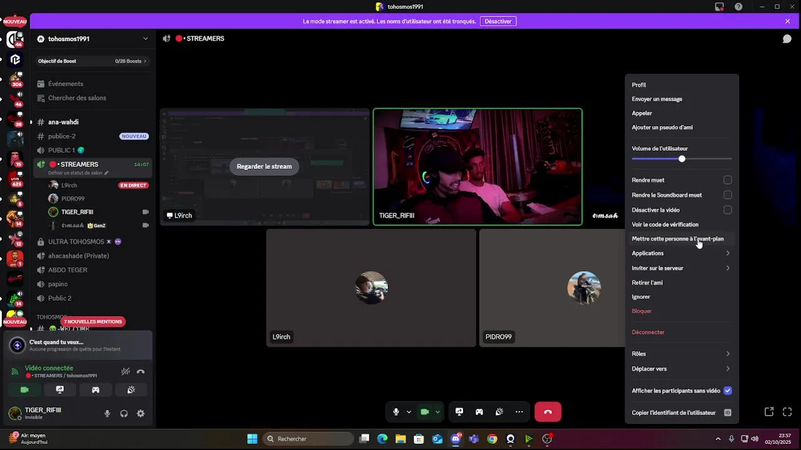This screenshot has height=450, width=801.
Task: Choose Mettre cette personne à l'avant-plan
Action: (681, 239)
